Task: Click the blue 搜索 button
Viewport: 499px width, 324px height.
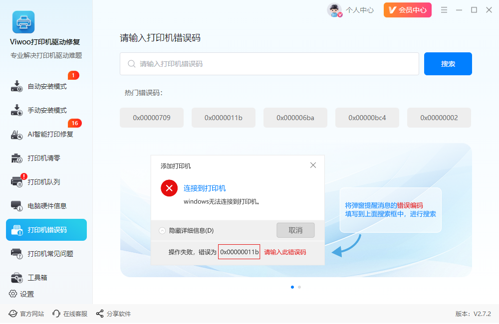Action: click(x=448, y=64)
